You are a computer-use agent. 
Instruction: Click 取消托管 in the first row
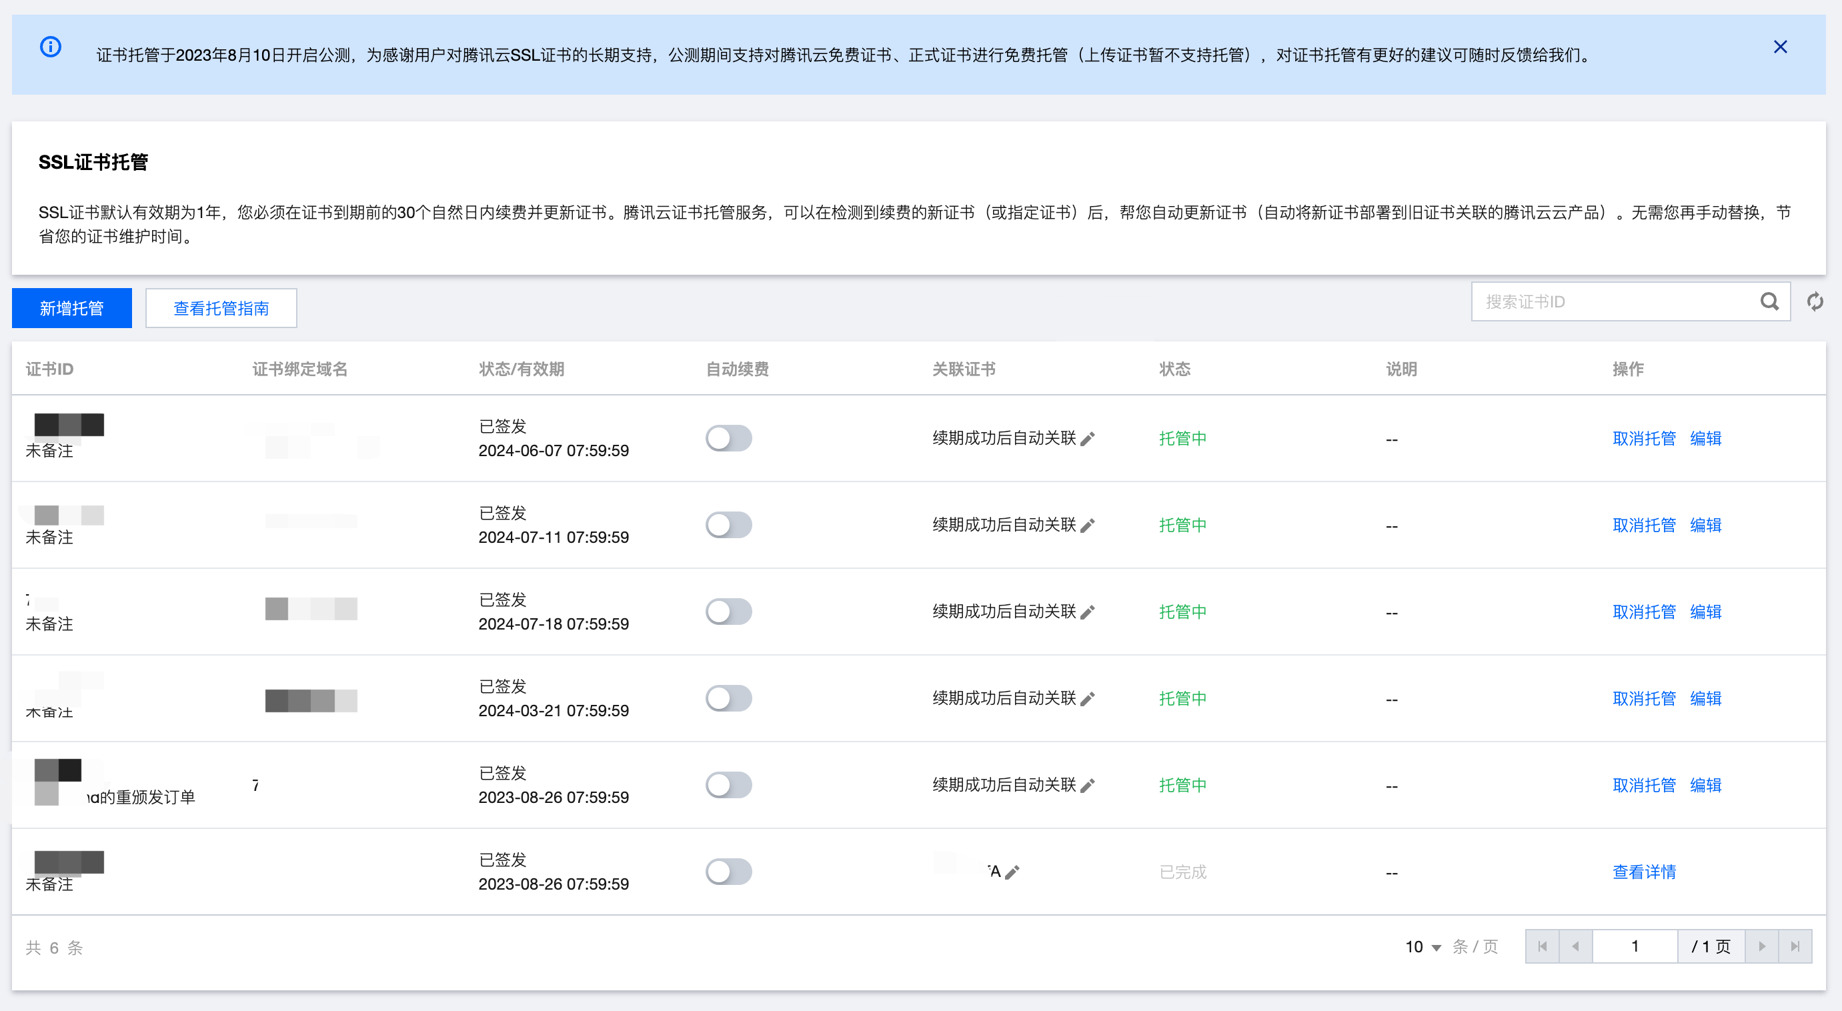click(x=1643, y=438)
